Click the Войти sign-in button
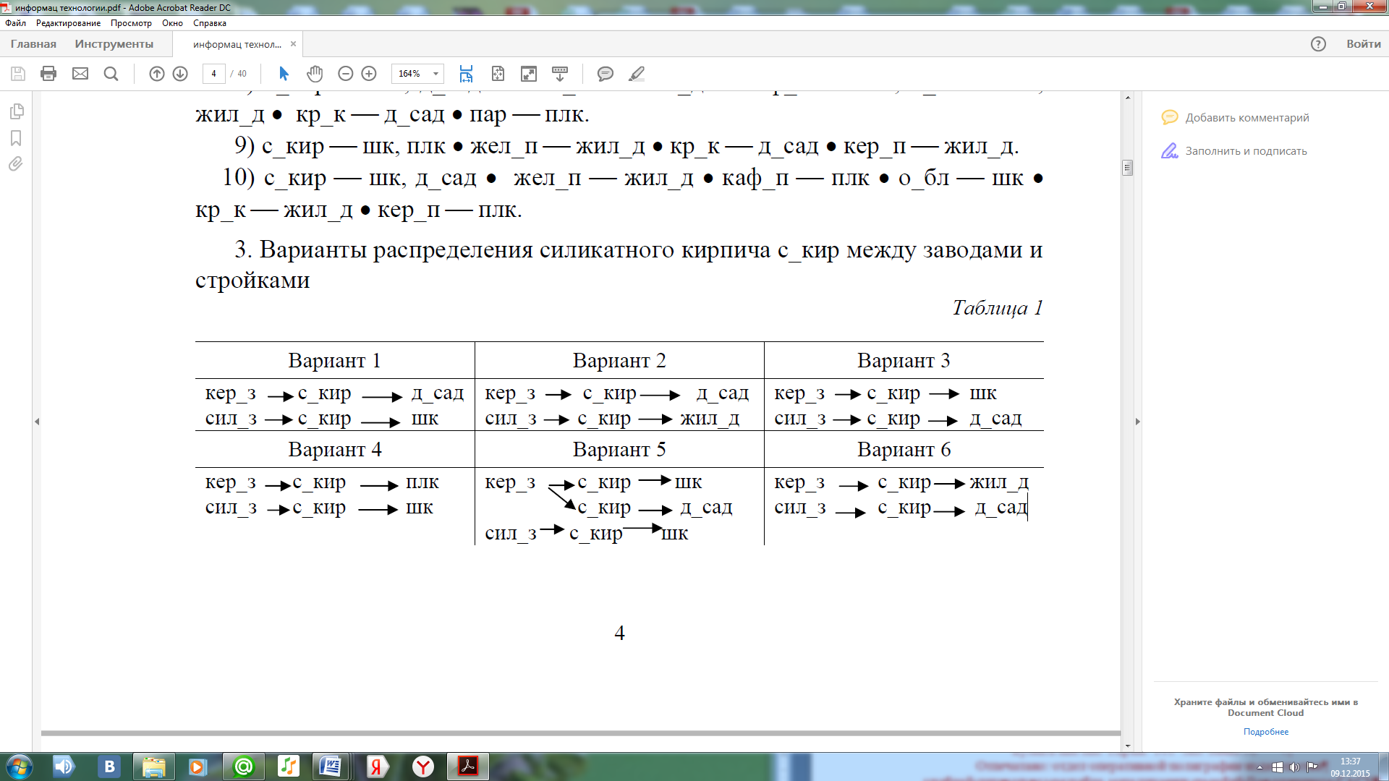Screen dimensions: 1389x781 1364,44
